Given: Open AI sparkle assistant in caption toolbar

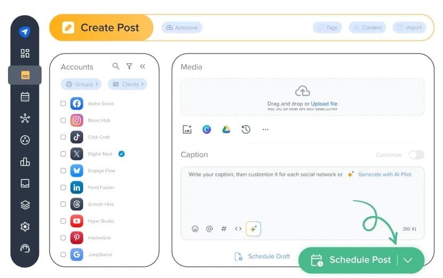Looking at the screenshot, I should 253,228.
